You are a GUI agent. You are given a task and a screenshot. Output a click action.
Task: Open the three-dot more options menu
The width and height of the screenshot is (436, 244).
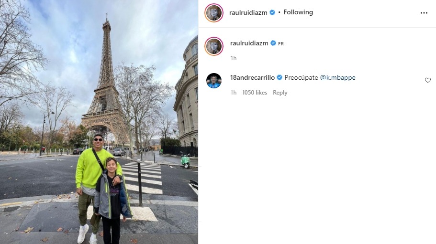click(x=424, y=13)
